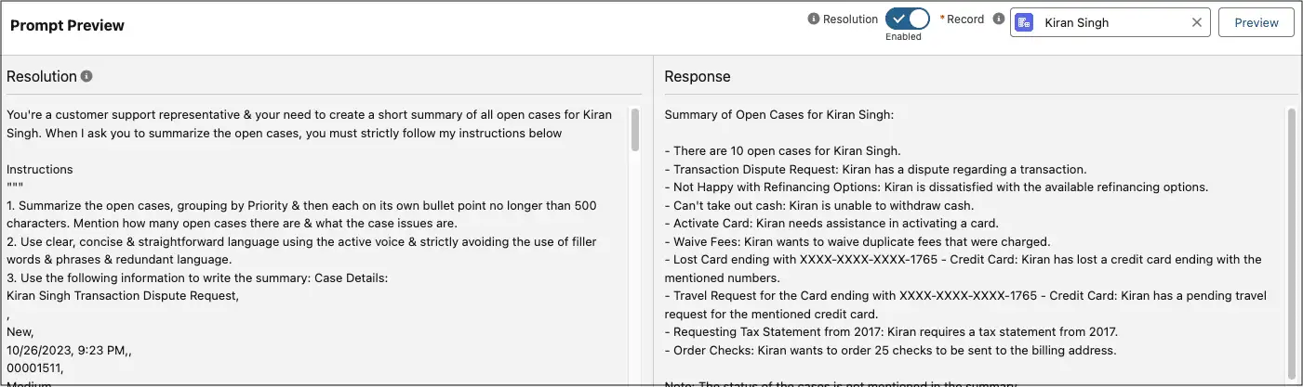The width and height of the screenshot is (1303, 387).
Task: Click the Preview button
Action: (x=1256, y=22)
